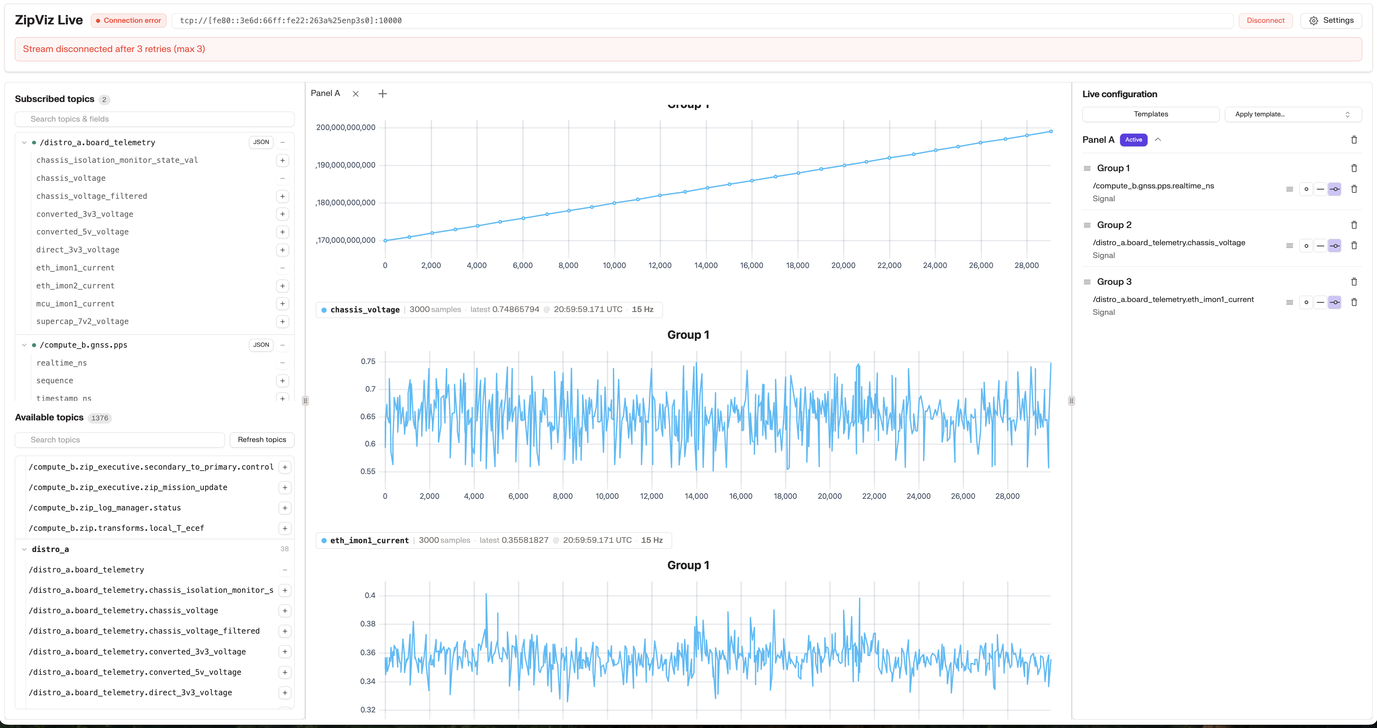Screen dimensions: 1377x728
Task: Close the Panel A tab
Action: (355, 94)
